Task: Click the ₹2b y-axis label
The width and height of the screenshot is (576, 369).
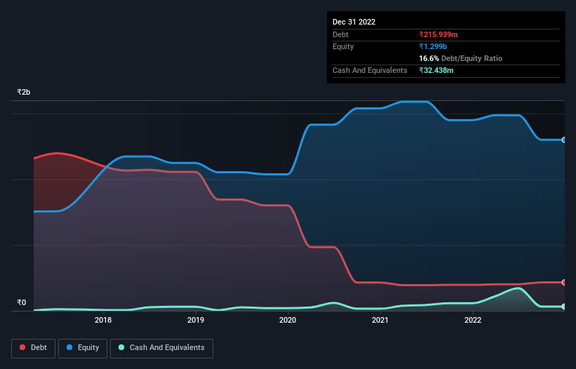Action: [24, 92]
